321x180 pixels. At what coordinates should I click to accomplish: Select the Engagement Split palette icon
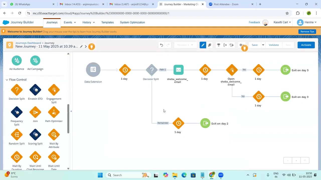(x=54, y=90)
